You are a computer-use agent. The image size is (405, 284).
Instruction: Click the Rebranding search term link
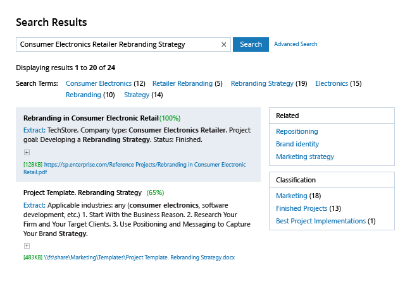point(84,95)
